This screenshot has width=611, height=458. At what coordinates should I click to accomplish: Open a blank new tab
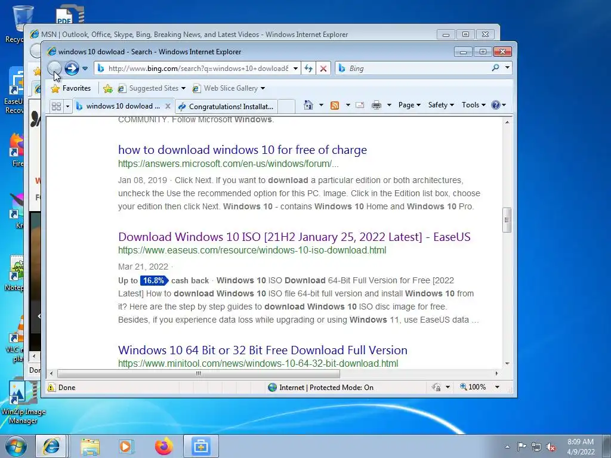click(x=286, y=106)
